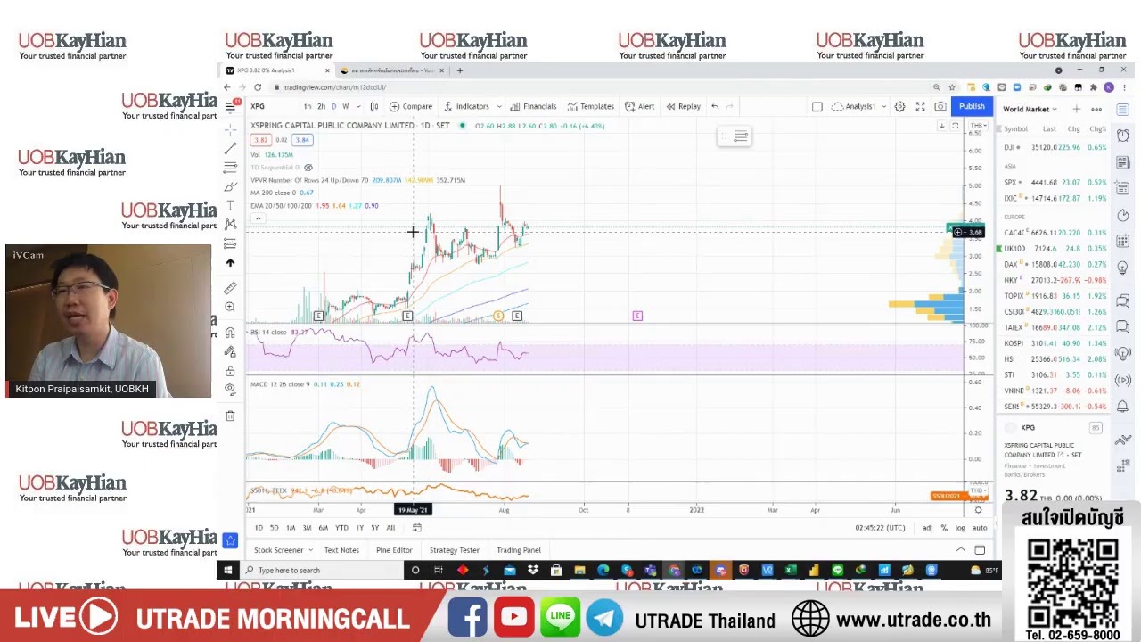Expand the Stock Screener dropdown arrow
1141x642 pixels.
pos(309,550)
